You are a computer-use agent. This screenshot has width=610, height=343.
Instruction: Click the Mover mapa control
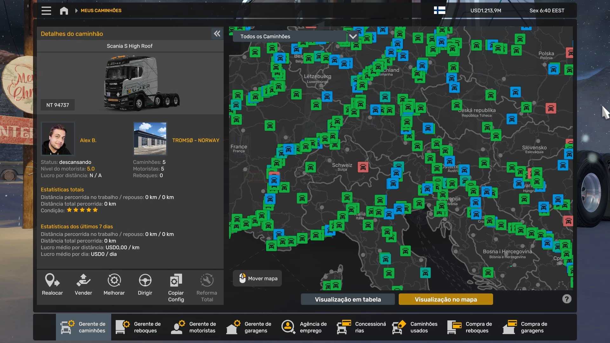[x=257, y=279]
